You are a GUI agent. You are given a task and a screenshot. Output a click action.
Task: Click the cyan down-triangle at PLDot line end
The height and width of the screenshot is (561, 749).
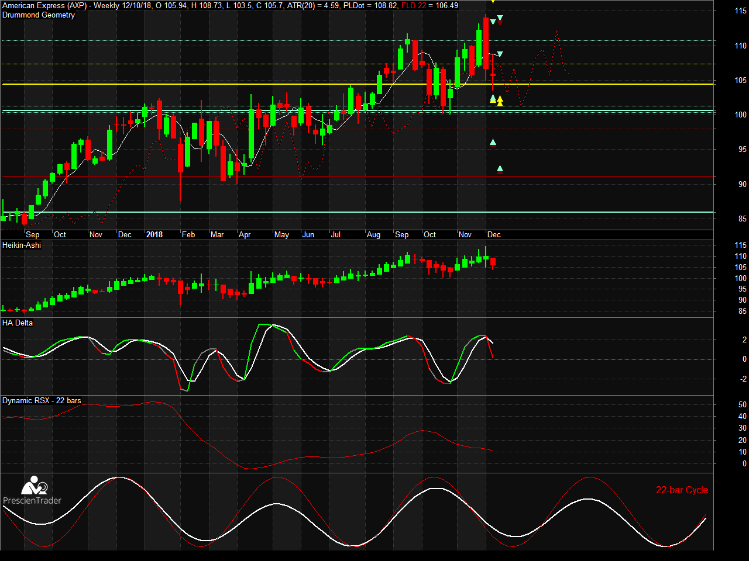[500, 54]
